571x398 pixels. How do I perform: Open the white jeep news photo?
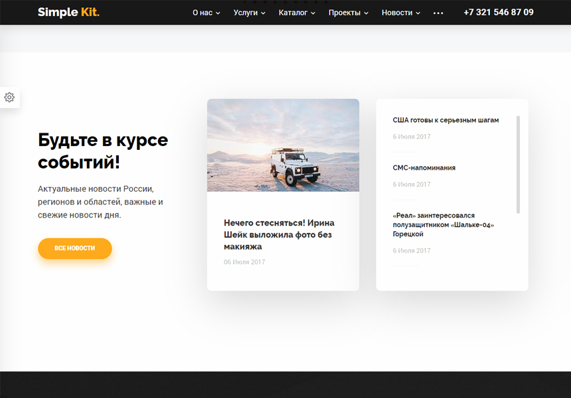pos(283,145)
